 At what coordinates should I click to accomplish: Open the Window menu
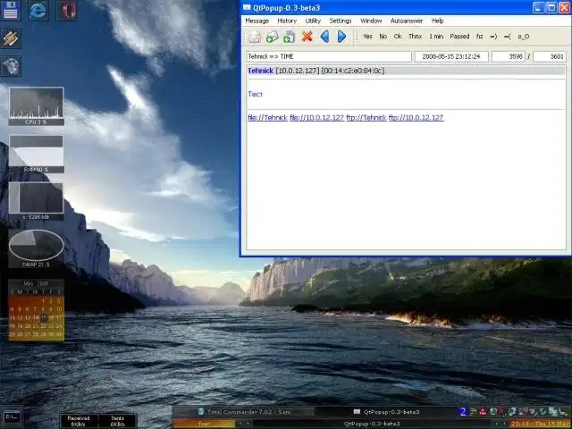(371, 21)
